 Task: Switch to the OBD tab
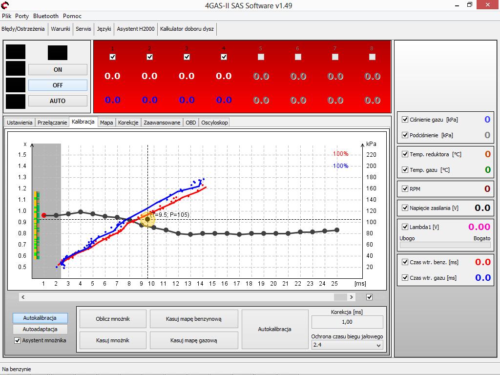coord(191,123)
